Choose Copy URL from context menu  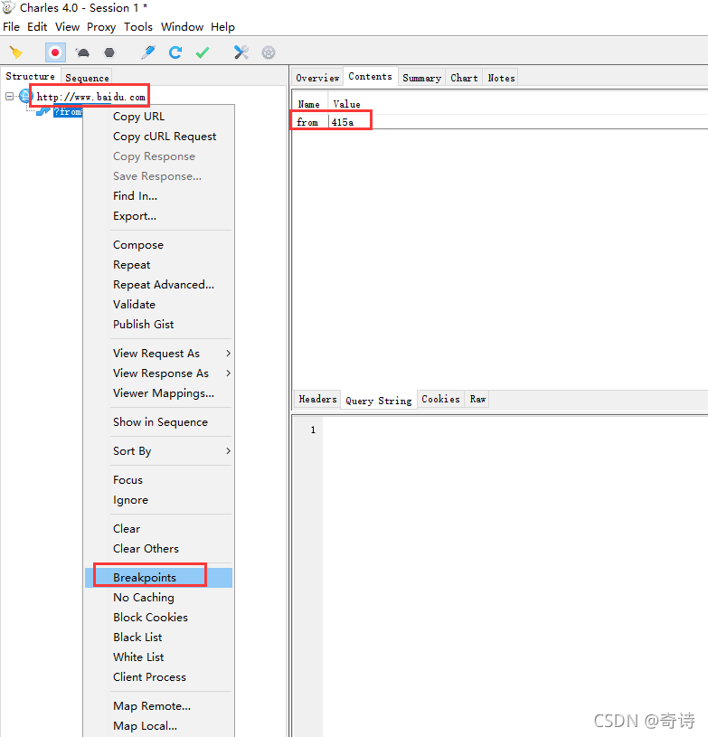(158, 116)
